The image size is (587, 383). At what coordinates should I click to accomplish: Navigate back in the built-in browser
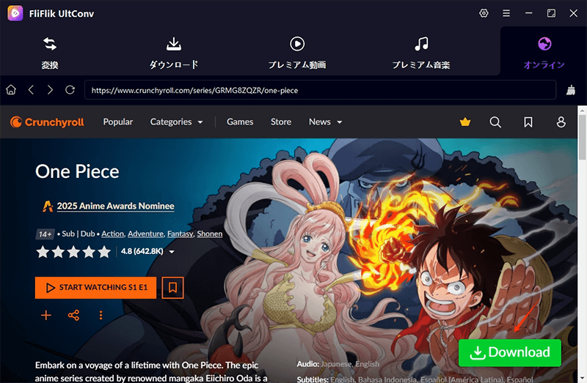(31, 90)
